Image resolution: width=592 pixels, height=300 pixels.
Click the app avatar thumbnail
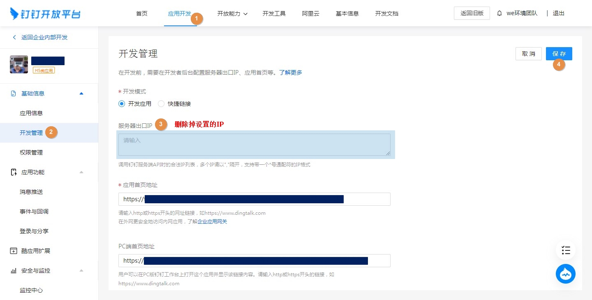19,64
